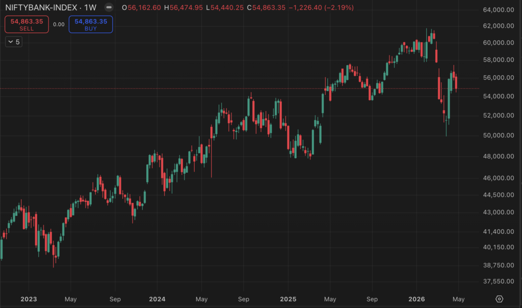Screen dimensions: 522x308
Task: Click the 52,000.00 price axis label
Action: (499, 115)
